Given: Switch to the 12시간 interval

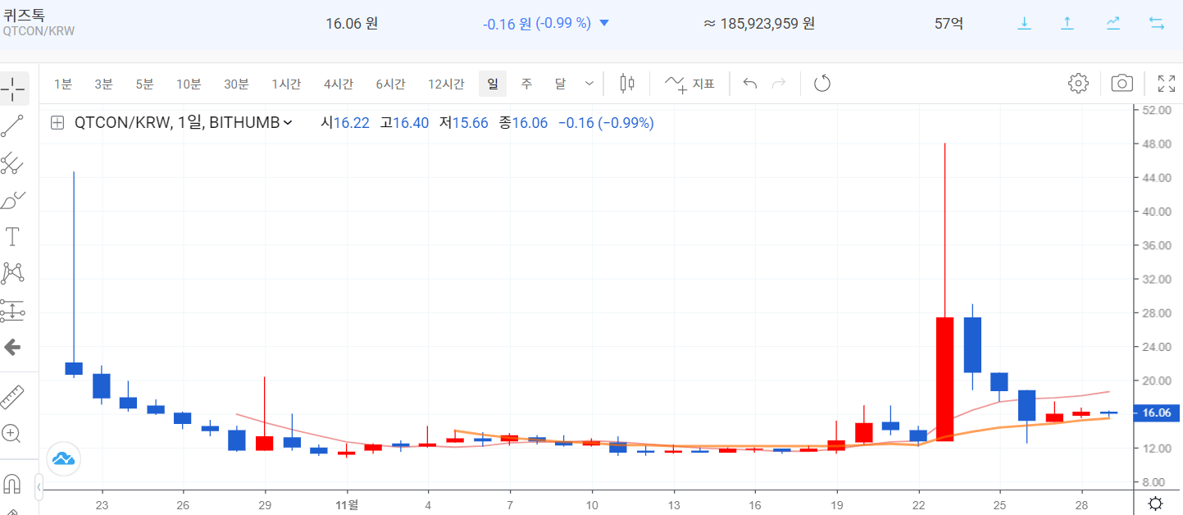Looking at the screenshot, I should tap(446, 84).
